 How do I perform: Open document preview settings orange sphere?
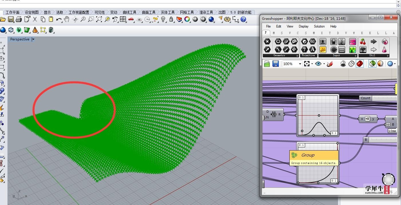pos(380,64)
